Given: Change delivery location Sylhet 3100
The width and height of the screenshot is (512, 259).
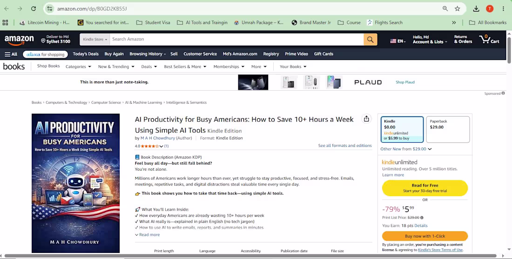Looking at the screenshot, I should click(x=55, y=39).
